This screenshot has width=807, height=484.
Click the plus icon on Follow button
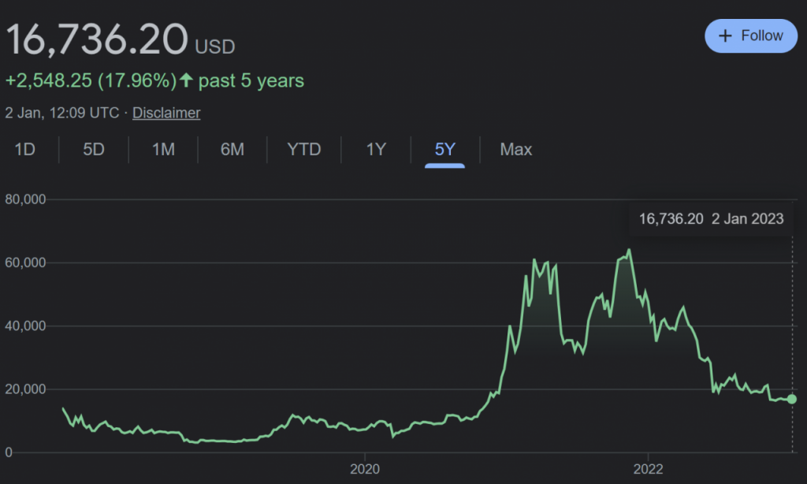[x=724, y=35]
